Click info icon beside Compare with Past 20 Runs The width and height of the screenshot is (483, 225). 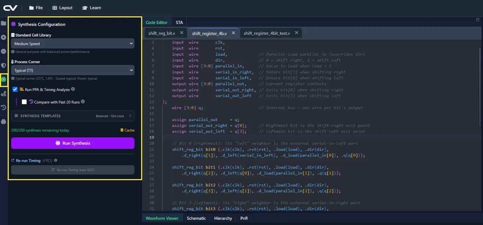pos(83,102)
